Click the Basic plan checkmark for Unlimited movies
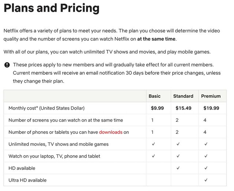234x191 pixels. 153,144
